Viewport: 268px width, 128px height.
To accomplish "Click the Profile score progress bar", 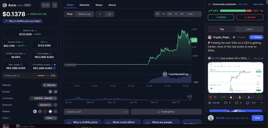I will (43, 76).
